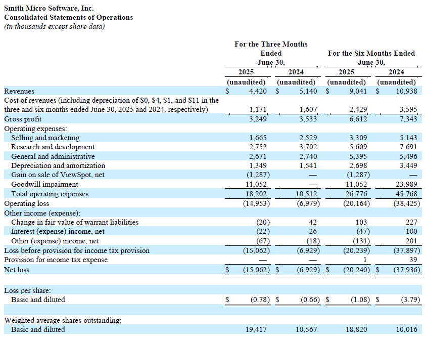The height and width of the screenshot is (340, 425).
Task: Click income tax provision value 39
Action: tap(413, 260)
